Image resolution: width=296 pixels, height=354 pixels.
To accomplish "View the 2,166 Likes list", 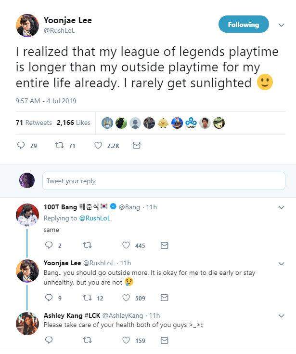I will pyautogui.click(x=73, y=123).
